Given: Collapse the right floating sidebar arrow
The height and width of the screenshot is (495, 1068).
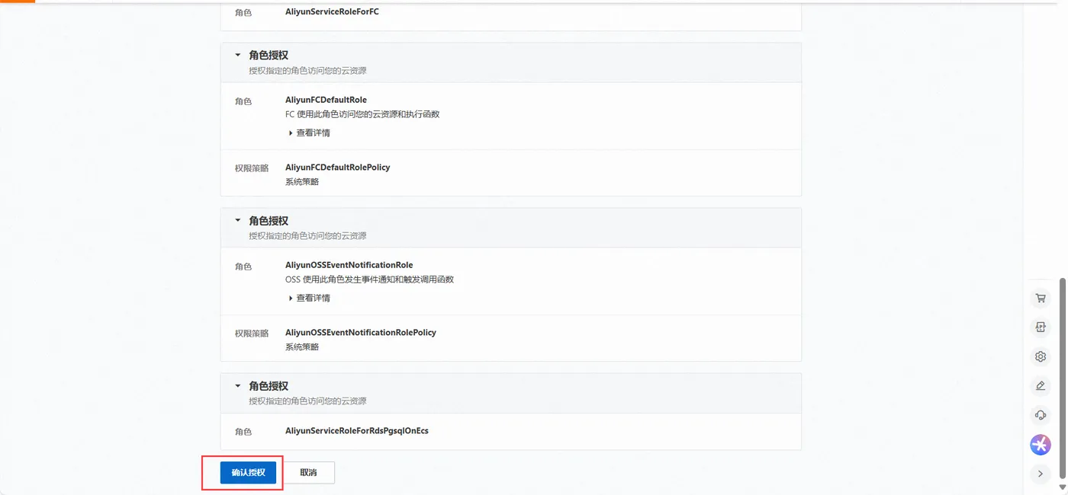Looking at the screenshot, I should (x=1041, y=474).
